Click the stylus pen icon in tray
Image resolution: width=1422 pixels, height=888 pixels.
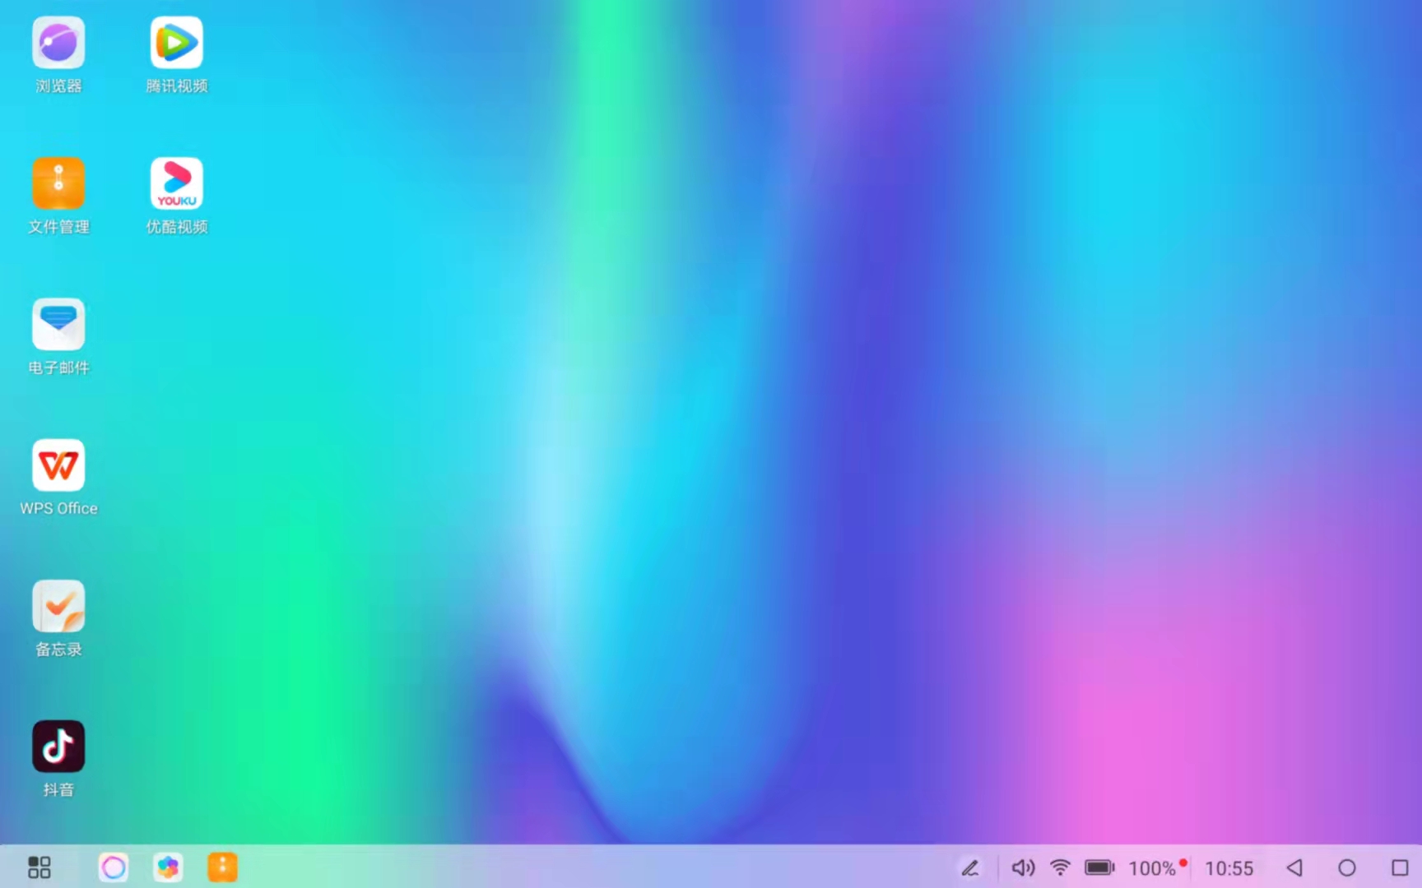click(x=970, y=867)
